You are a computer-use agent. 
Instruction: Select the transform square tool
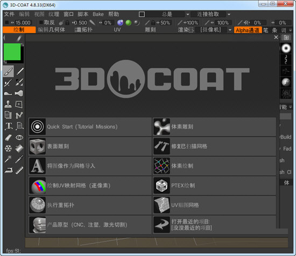click(x=19, y=104)
